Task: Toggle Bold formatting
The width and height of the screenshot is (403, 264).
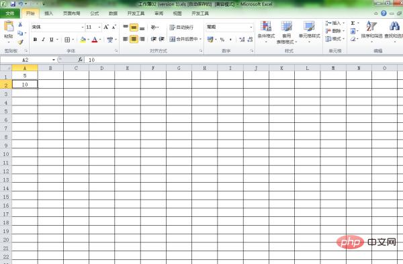Action: tap(35, 40)
